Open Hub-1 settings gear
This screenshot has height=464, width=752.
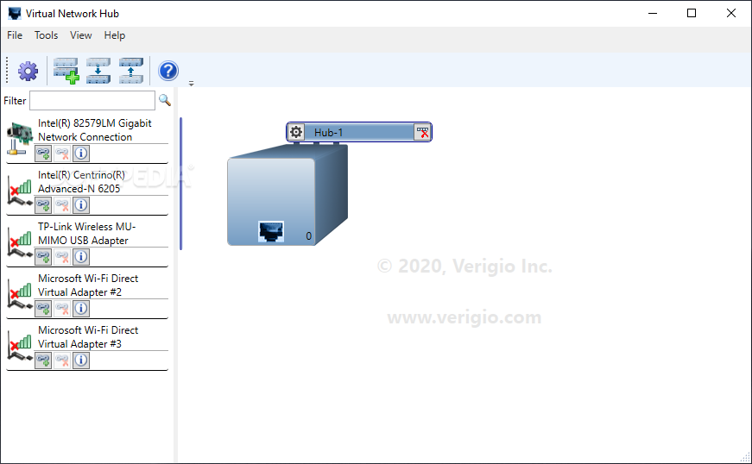click(296, 132)
